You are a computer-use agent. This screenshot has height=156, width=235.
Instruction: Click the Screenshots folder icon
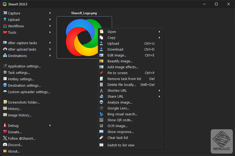pos(5,102)
